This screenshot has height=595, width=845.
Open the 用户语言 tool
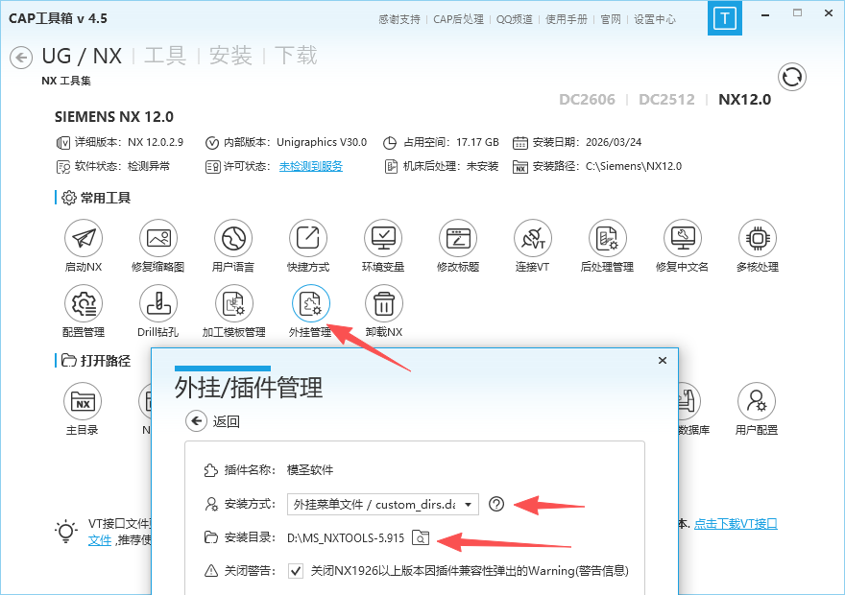233,238
